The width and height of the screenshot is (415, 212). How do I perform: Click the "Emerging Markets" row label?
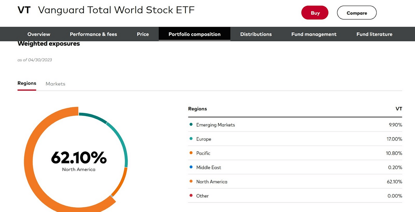coord(215,125)
